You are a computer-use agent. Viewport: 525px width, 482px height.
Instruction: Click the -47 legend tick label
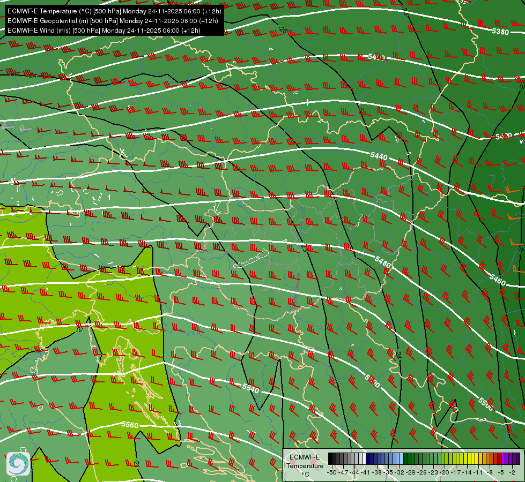[343, 472]
